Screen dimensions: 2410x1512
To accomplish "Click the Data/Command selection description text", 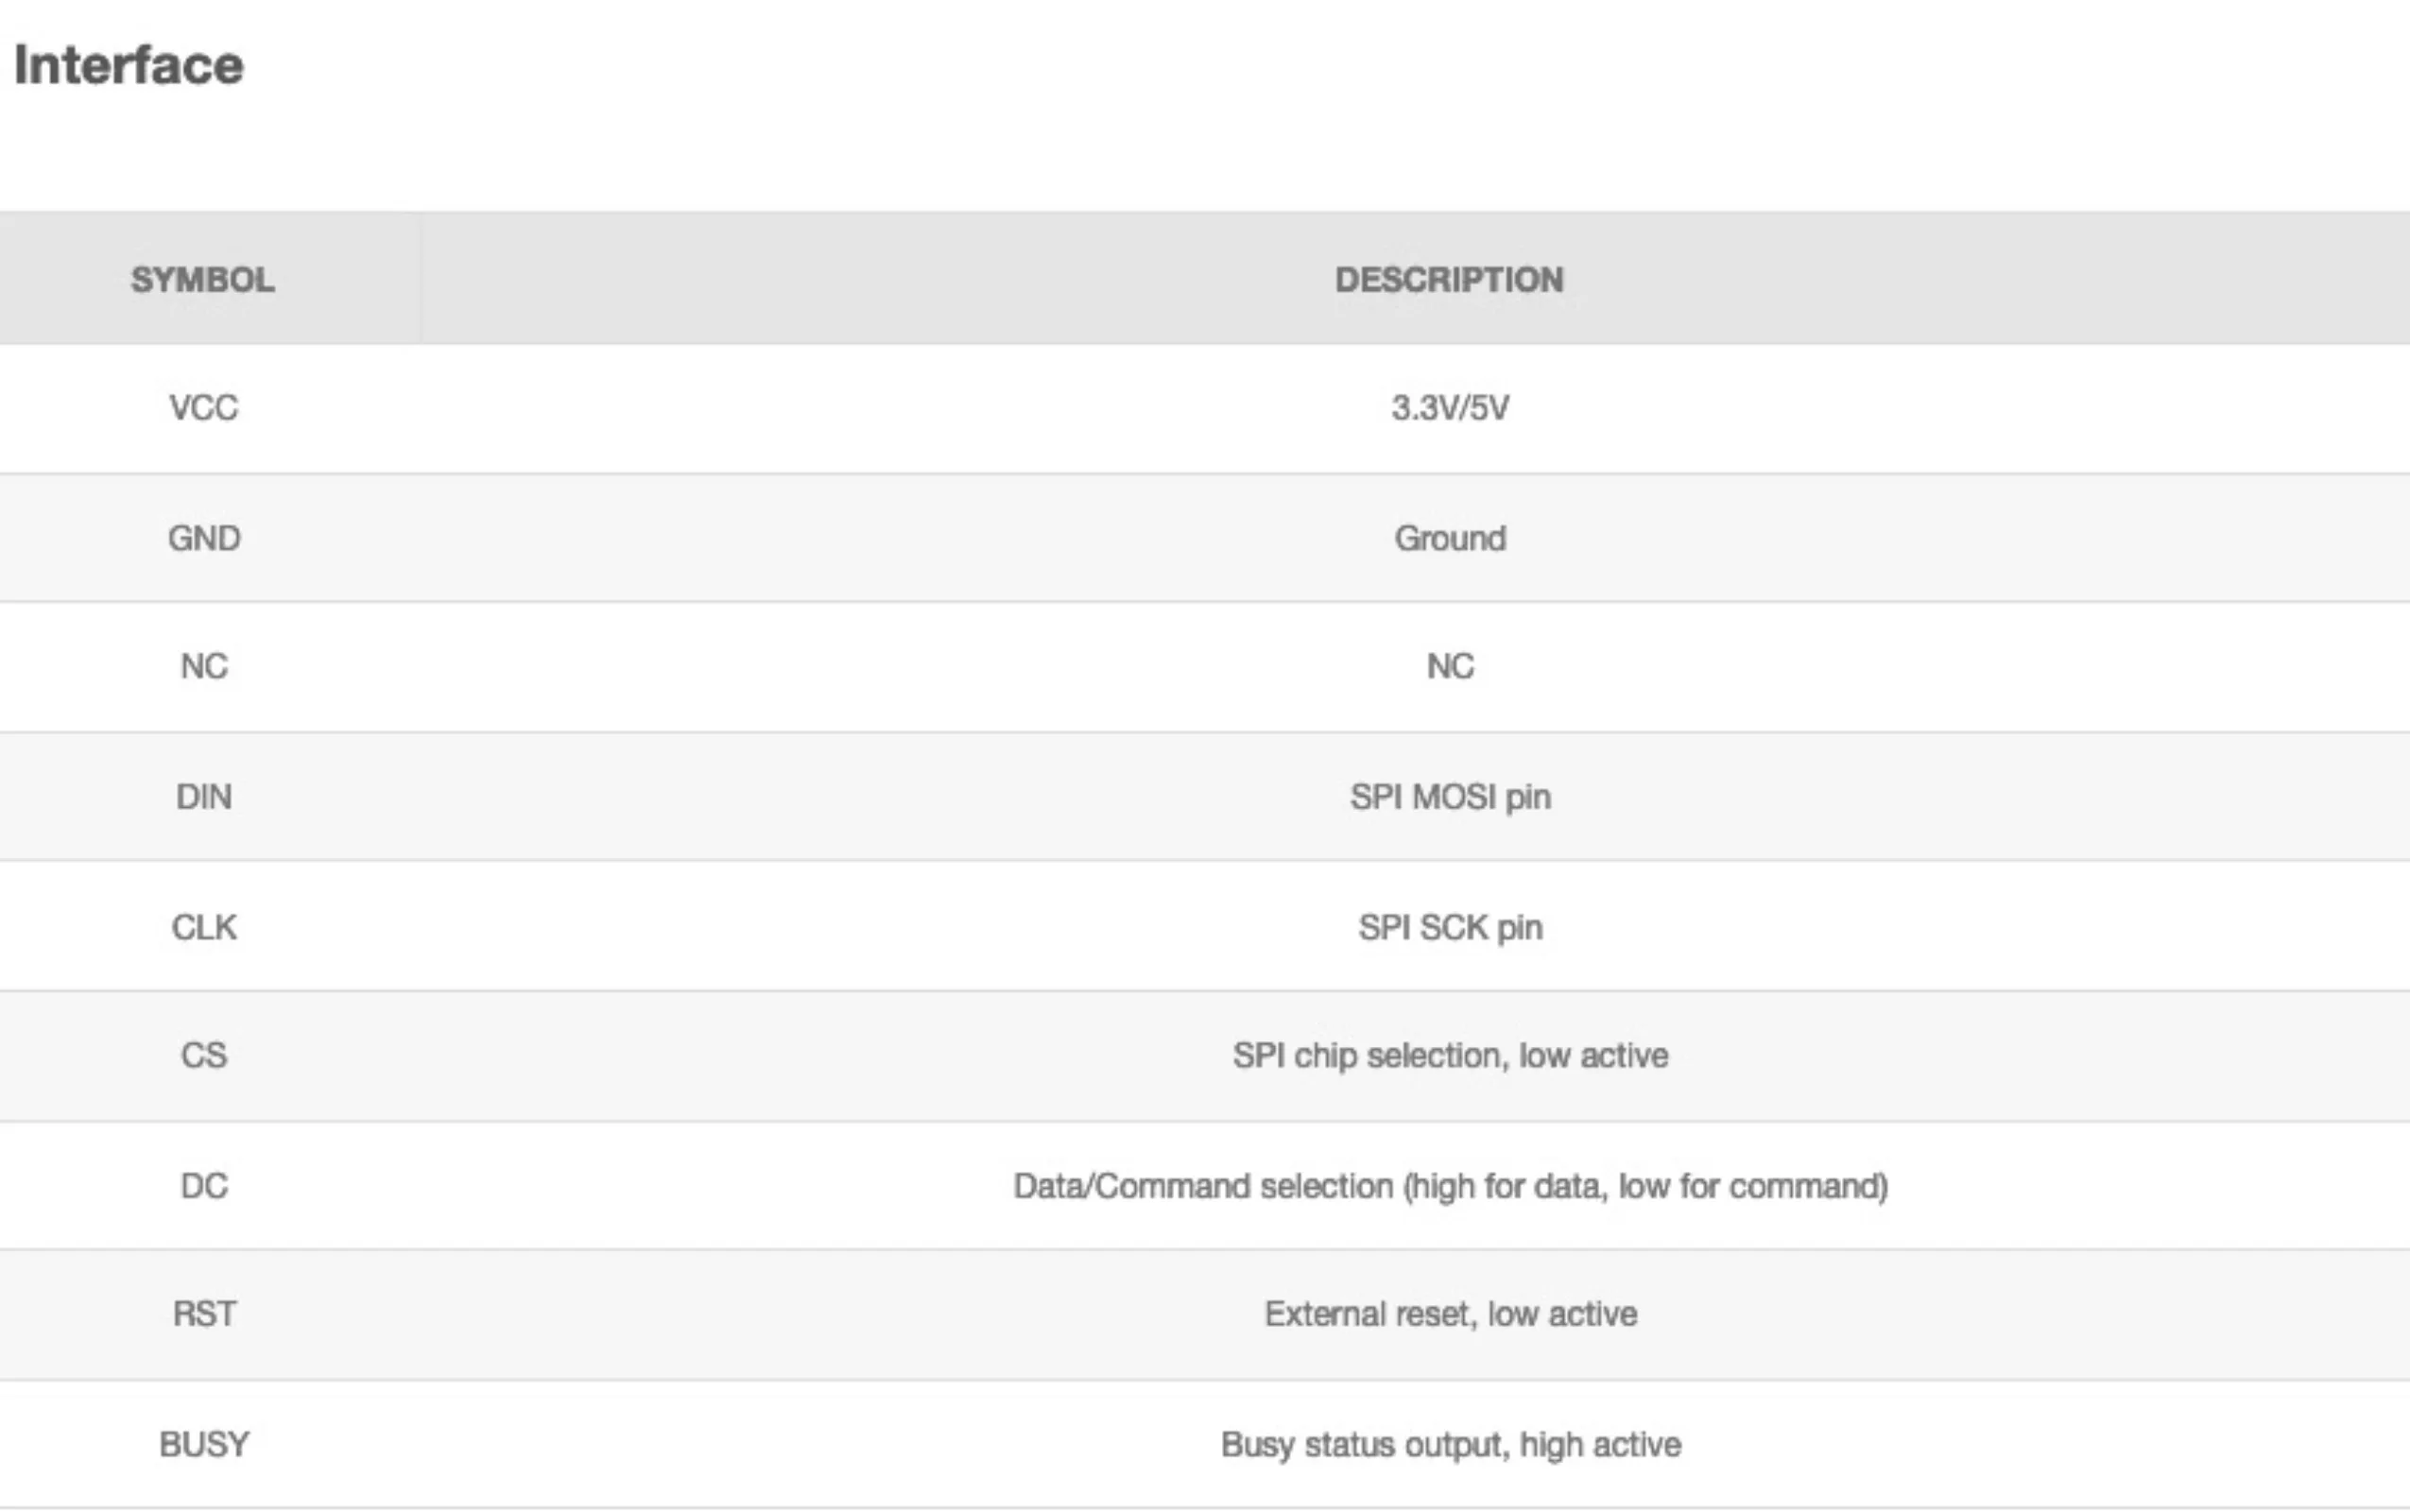I will coord(1450,1186).
